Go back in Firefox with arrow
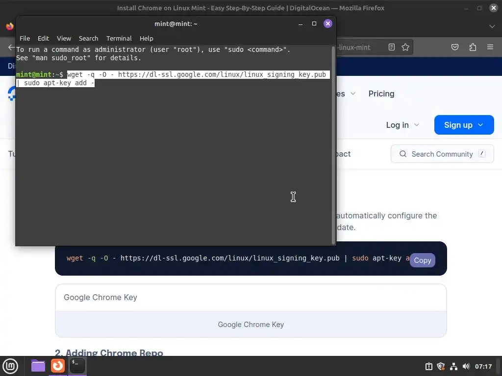This screenshot has height=376, width=502. click(11, 47)
